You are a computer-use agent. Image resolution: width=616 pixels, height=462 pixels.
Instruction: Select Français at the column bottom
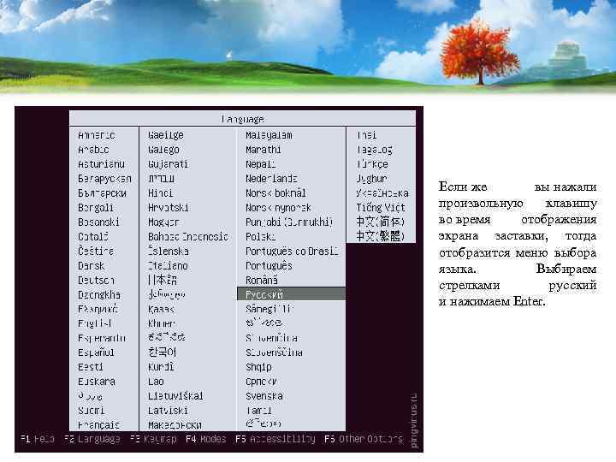98,425
